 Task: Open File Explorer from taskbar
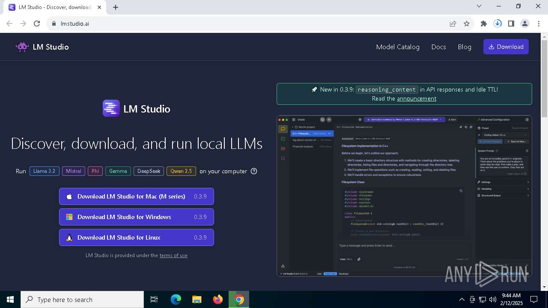(x=197, y=299)
